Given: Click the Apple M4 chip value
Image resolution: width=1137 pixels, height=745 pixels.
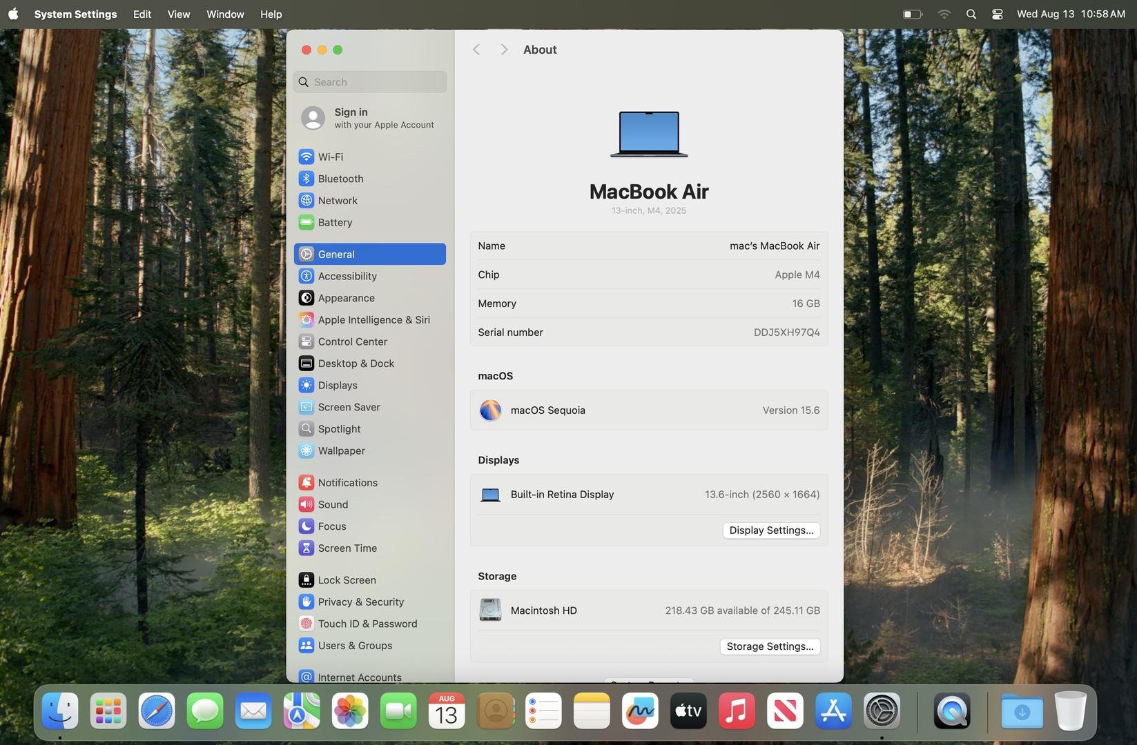Looking at the screenshot, I should click(797, 275).
